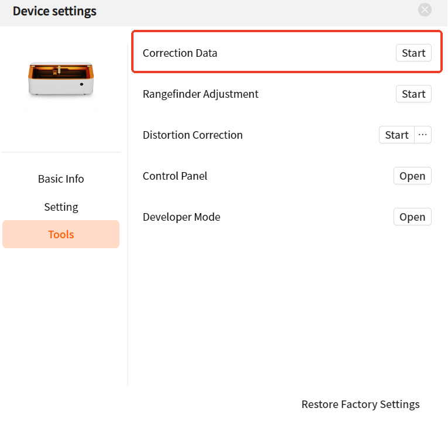Click the Developer Mode label text
448x442 pixels.
(182, 217)
